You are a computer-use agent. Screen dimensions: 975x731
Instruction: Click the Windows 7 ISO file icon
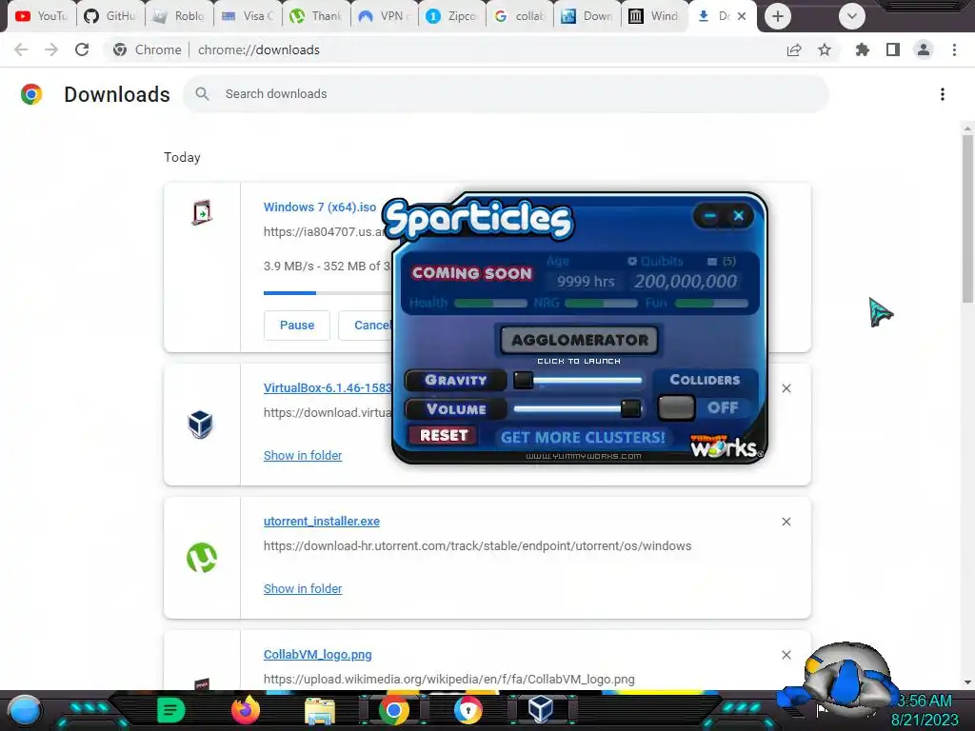[202, 212]
